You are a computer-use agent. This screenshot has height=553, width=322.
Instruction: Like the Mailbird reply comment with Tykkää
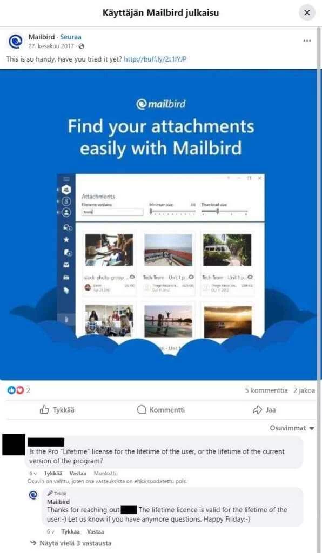point(71,531)
